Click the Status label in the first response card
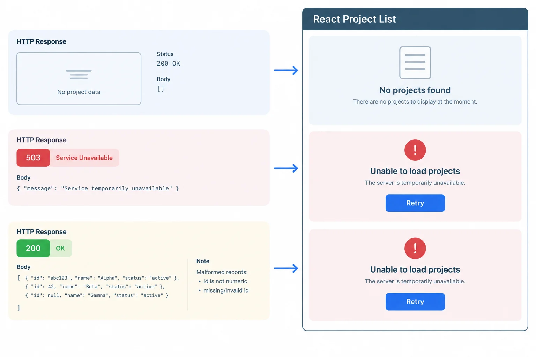The height and width of the screenshot is (357, 536). point(165,54)
